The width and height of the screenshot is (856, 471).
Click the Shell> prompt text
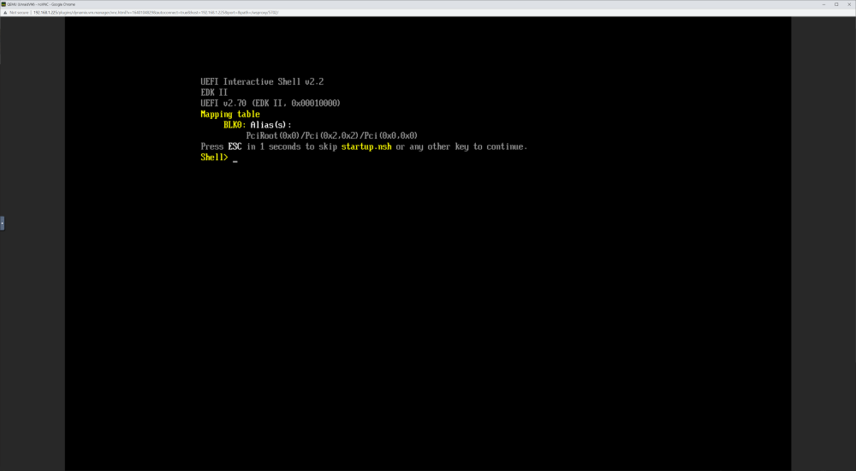pos(214,158)
